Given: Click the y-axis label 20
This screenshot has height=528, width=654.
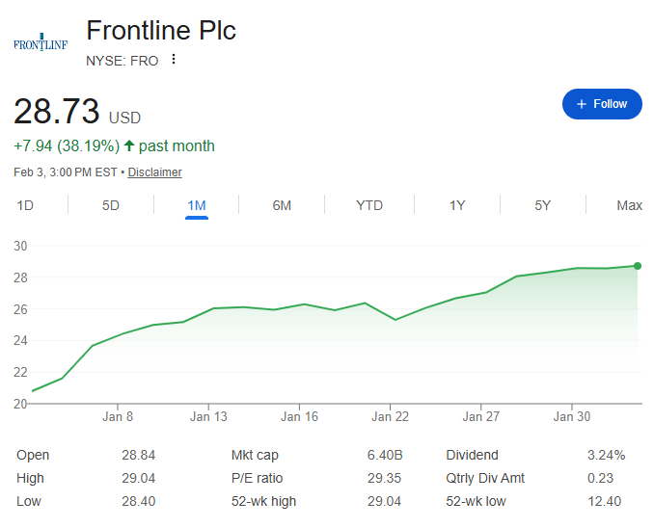Looking at the screenshot, I should (x=20, y=404).
